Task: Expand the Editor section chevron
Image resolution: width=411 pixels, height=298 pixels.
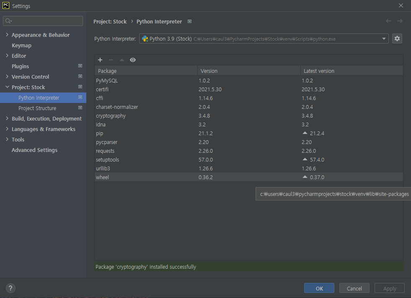Action: 7,56
